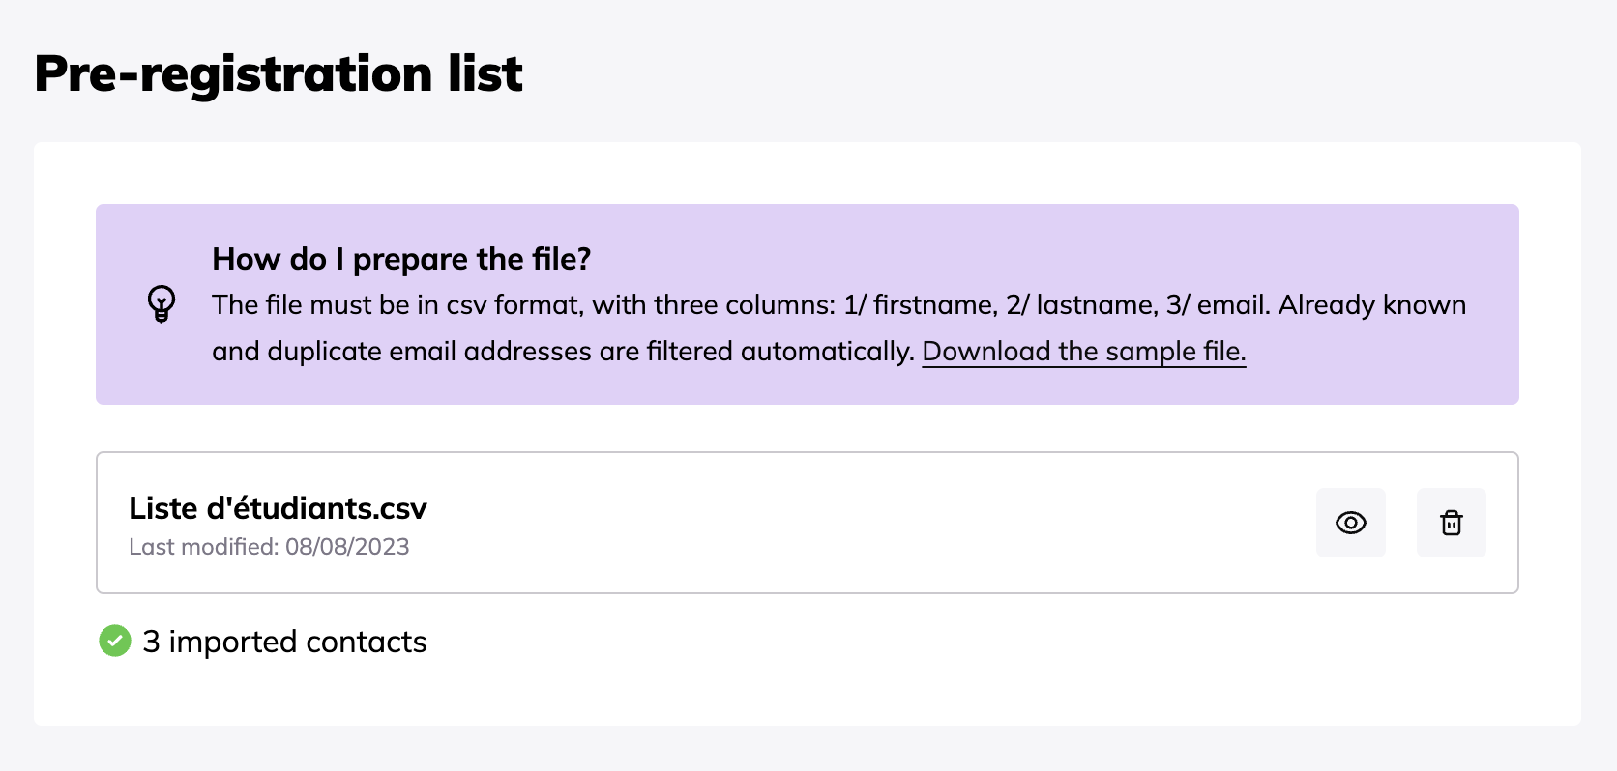Delete Liste d'étudiants.csv with the trash icon
The image size is (1617, 771).
click(1451, 523)
